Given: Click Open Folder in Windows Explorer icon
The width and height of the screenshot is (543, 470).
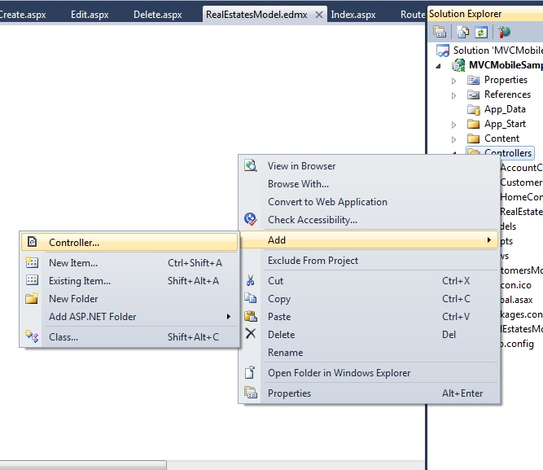Looking at the screenshot, I should coord(250,372).
